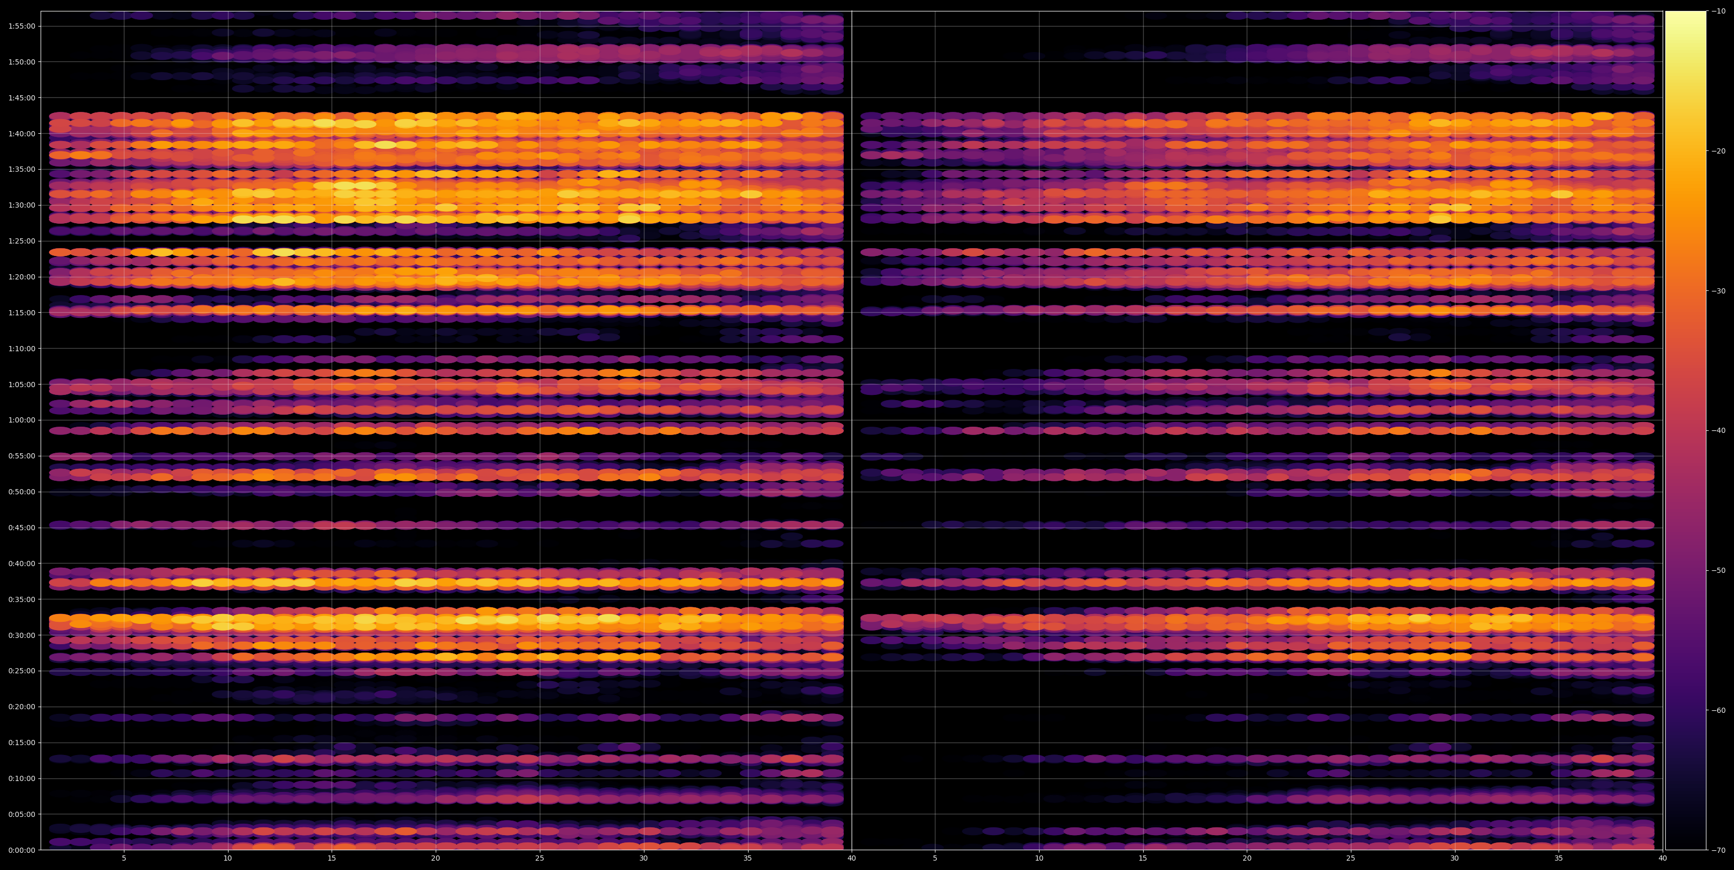
Task: Click x-axis label 35 of the right plot
Action: point(1559,858)
